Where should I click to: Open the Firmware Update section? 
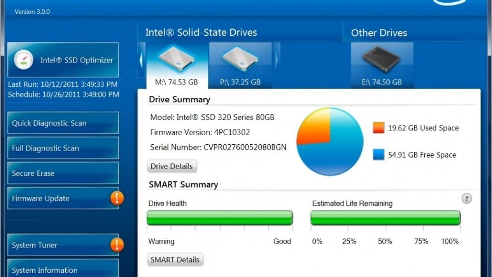[63, 198]
